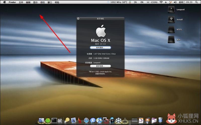Open Spotlight search magnifier
The image size is (201, 125).
point(196,2)
